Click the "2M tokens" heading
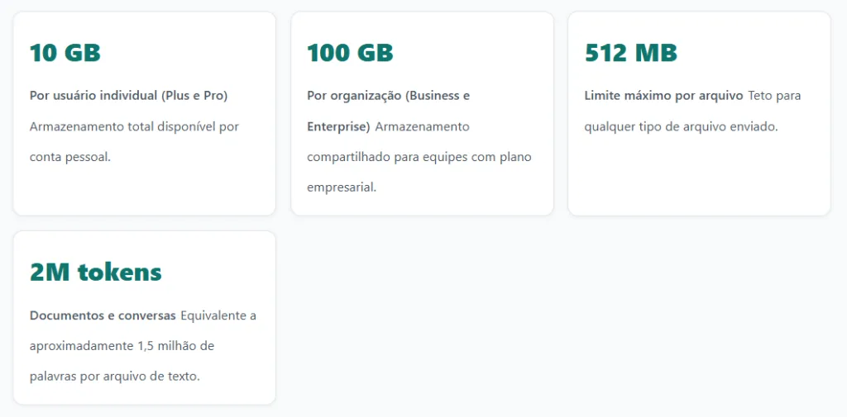This screenshot has height=417, width=847. coord(95,272)
